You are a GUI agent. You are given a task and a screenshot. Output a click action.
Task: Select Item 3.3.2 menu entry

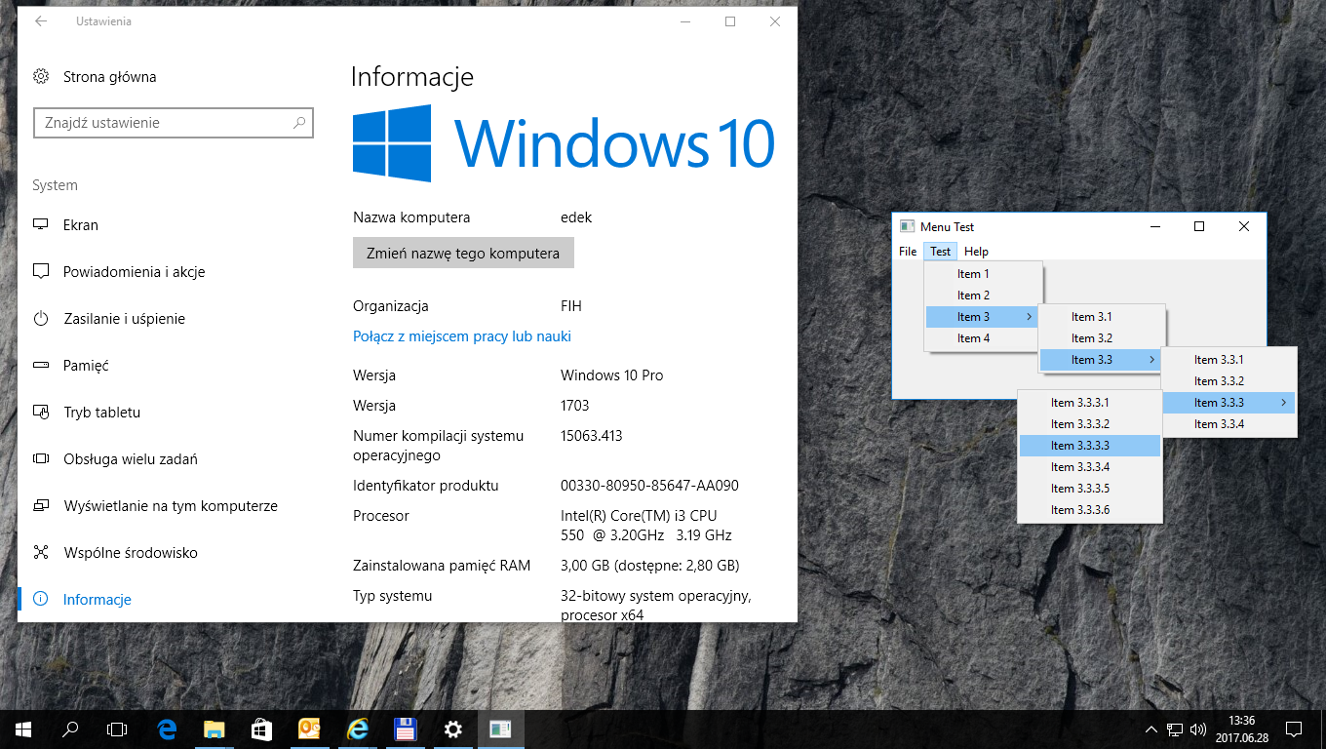coord(1228,381)
